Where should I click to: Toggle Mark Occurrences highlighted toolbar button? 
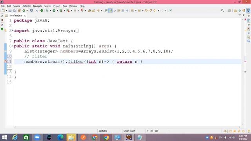click(110, 11)
